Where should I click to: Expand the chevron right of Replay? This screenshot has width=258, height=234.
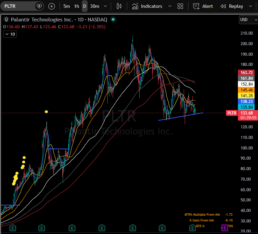click(251, 6)
